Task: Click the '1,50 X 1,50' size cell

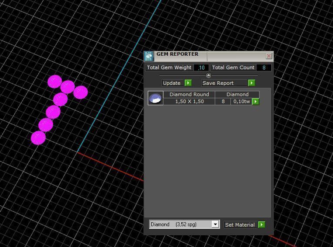Action: (x=189, y=101)
